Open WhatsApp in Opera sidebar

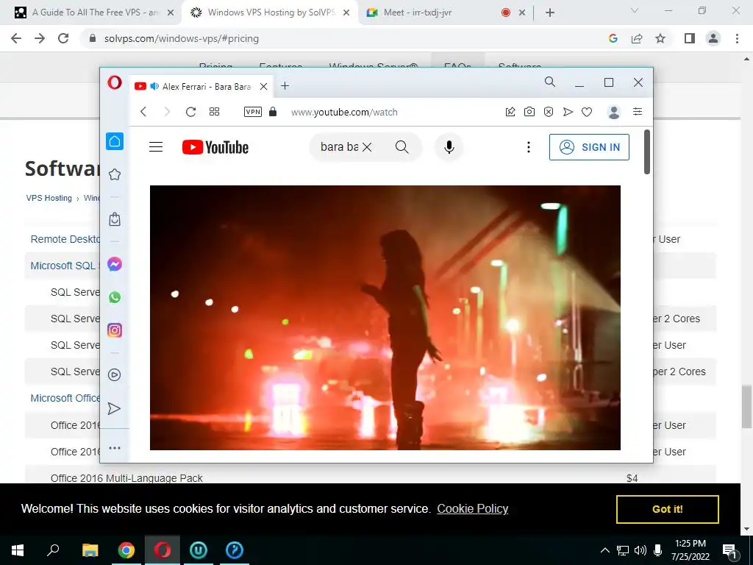point(115,297)
